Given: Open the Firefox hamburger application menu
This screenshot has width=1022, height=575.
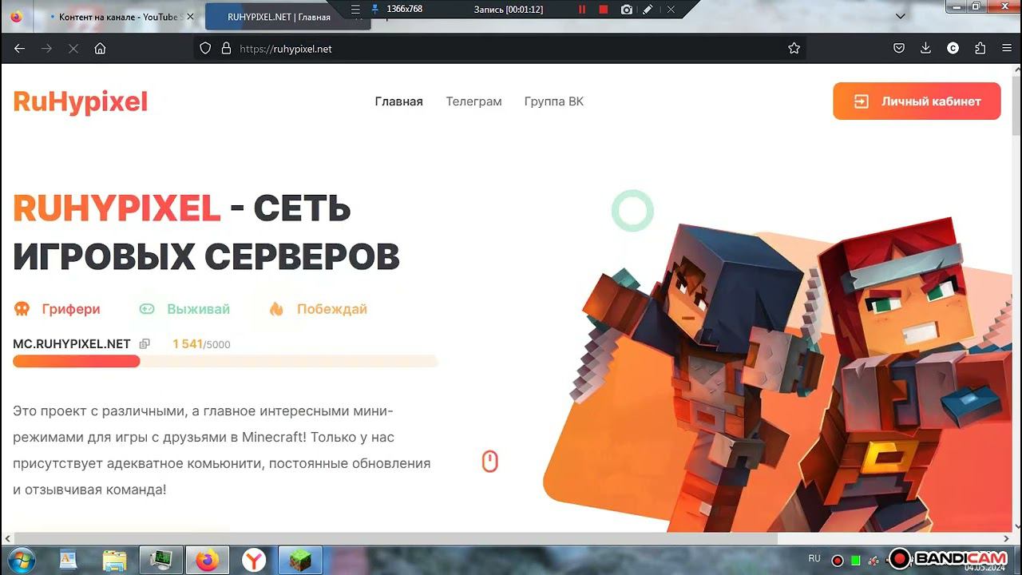Looking at the screenshot, I should coord(1006,49).
